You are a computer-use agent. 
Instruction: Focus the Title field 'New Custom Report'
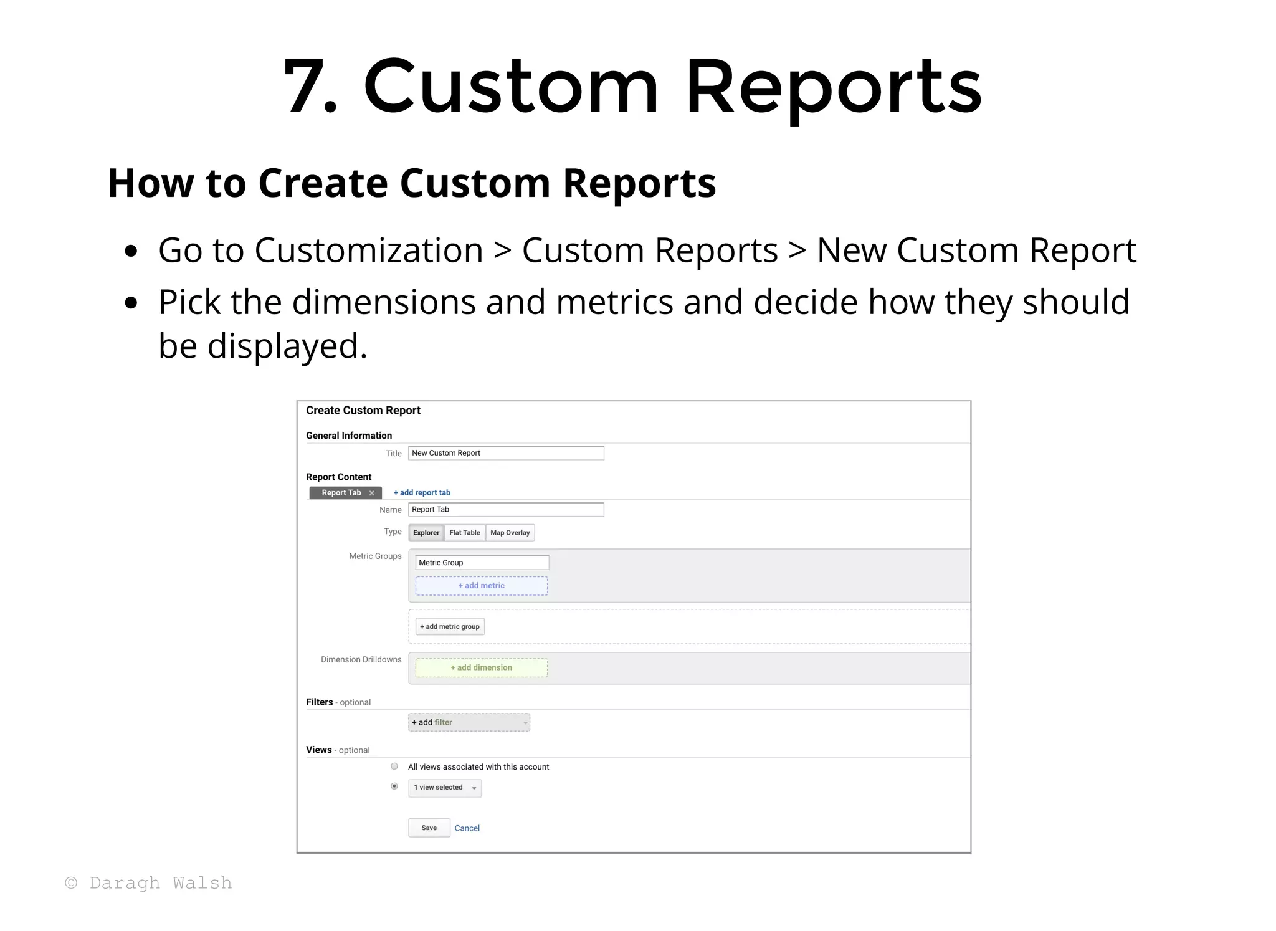(506, 453)
